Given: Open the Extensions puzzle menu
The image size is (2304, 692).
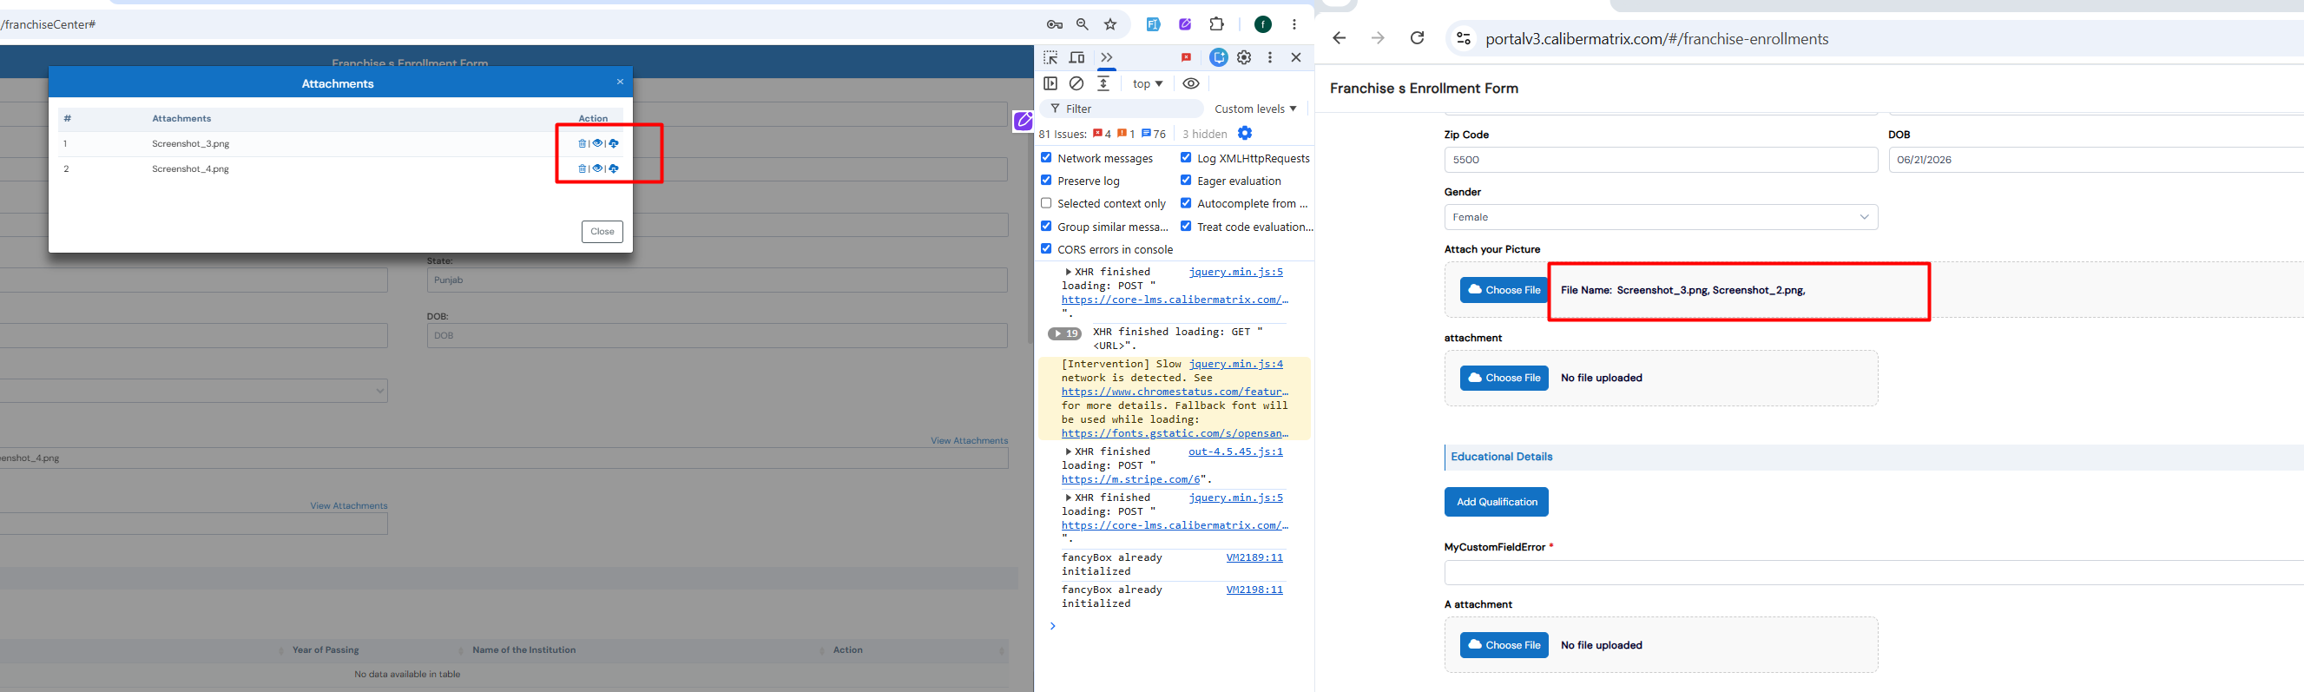Looking at the screenshot, I should coord(1216,24).
